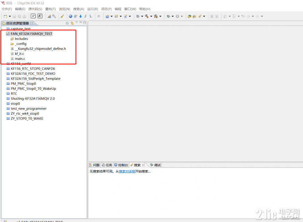
Task: Open the 搜索(A) menu
Action: coord(79,9)
